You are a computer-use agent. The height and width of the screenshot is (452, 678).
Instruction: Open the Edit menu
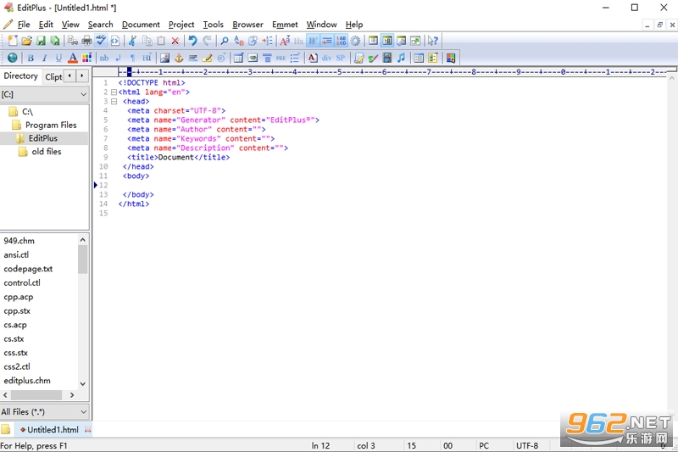tap(46, 25)
